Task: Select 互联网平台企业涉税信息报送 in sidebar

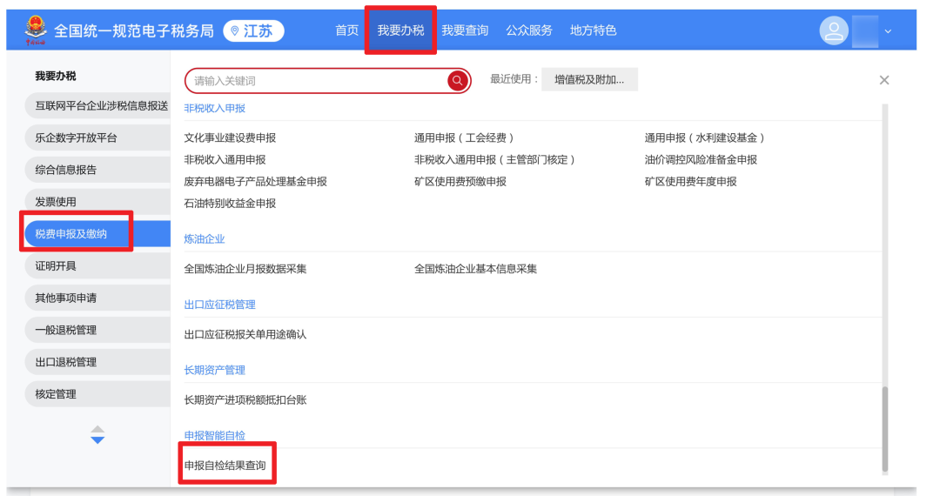Action: click(x=97, y=105)
